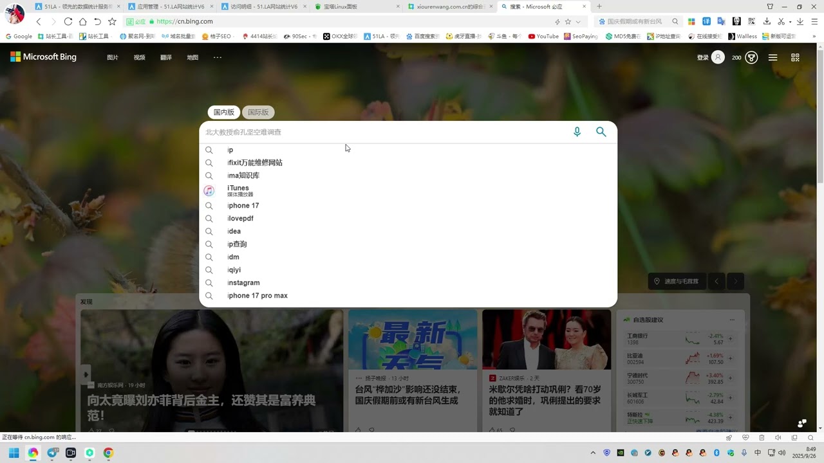Viewport: 824px width, 463px height.
Task: Click the trash clean icon in status bar
Action: [762, 437]
